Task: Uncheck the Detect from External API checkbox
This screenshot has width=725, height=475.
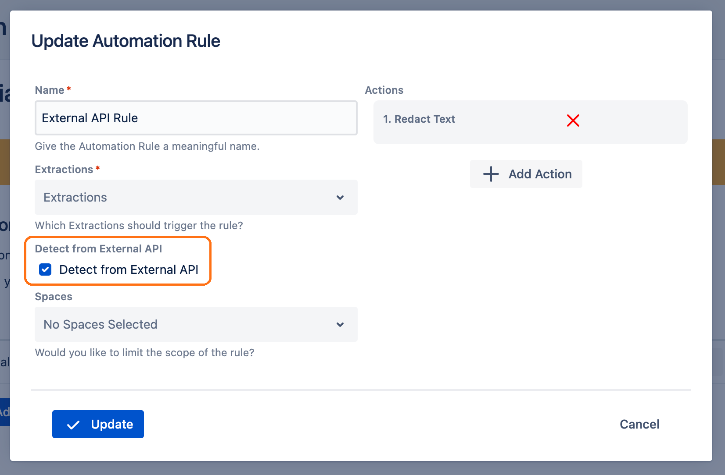Action: pos(45,269)
